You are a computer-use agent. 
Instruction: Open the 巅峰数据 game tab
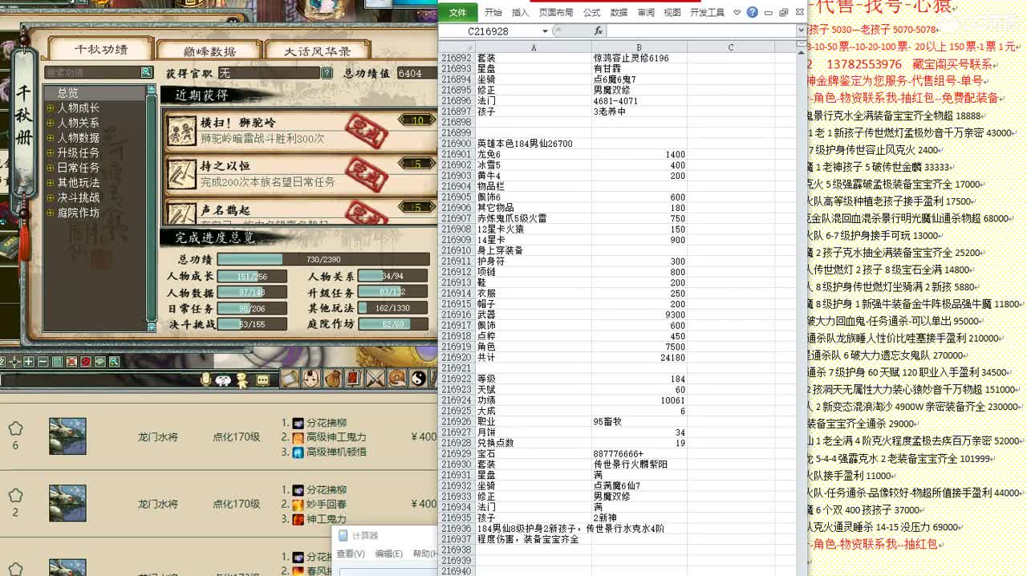click(209, 51)
